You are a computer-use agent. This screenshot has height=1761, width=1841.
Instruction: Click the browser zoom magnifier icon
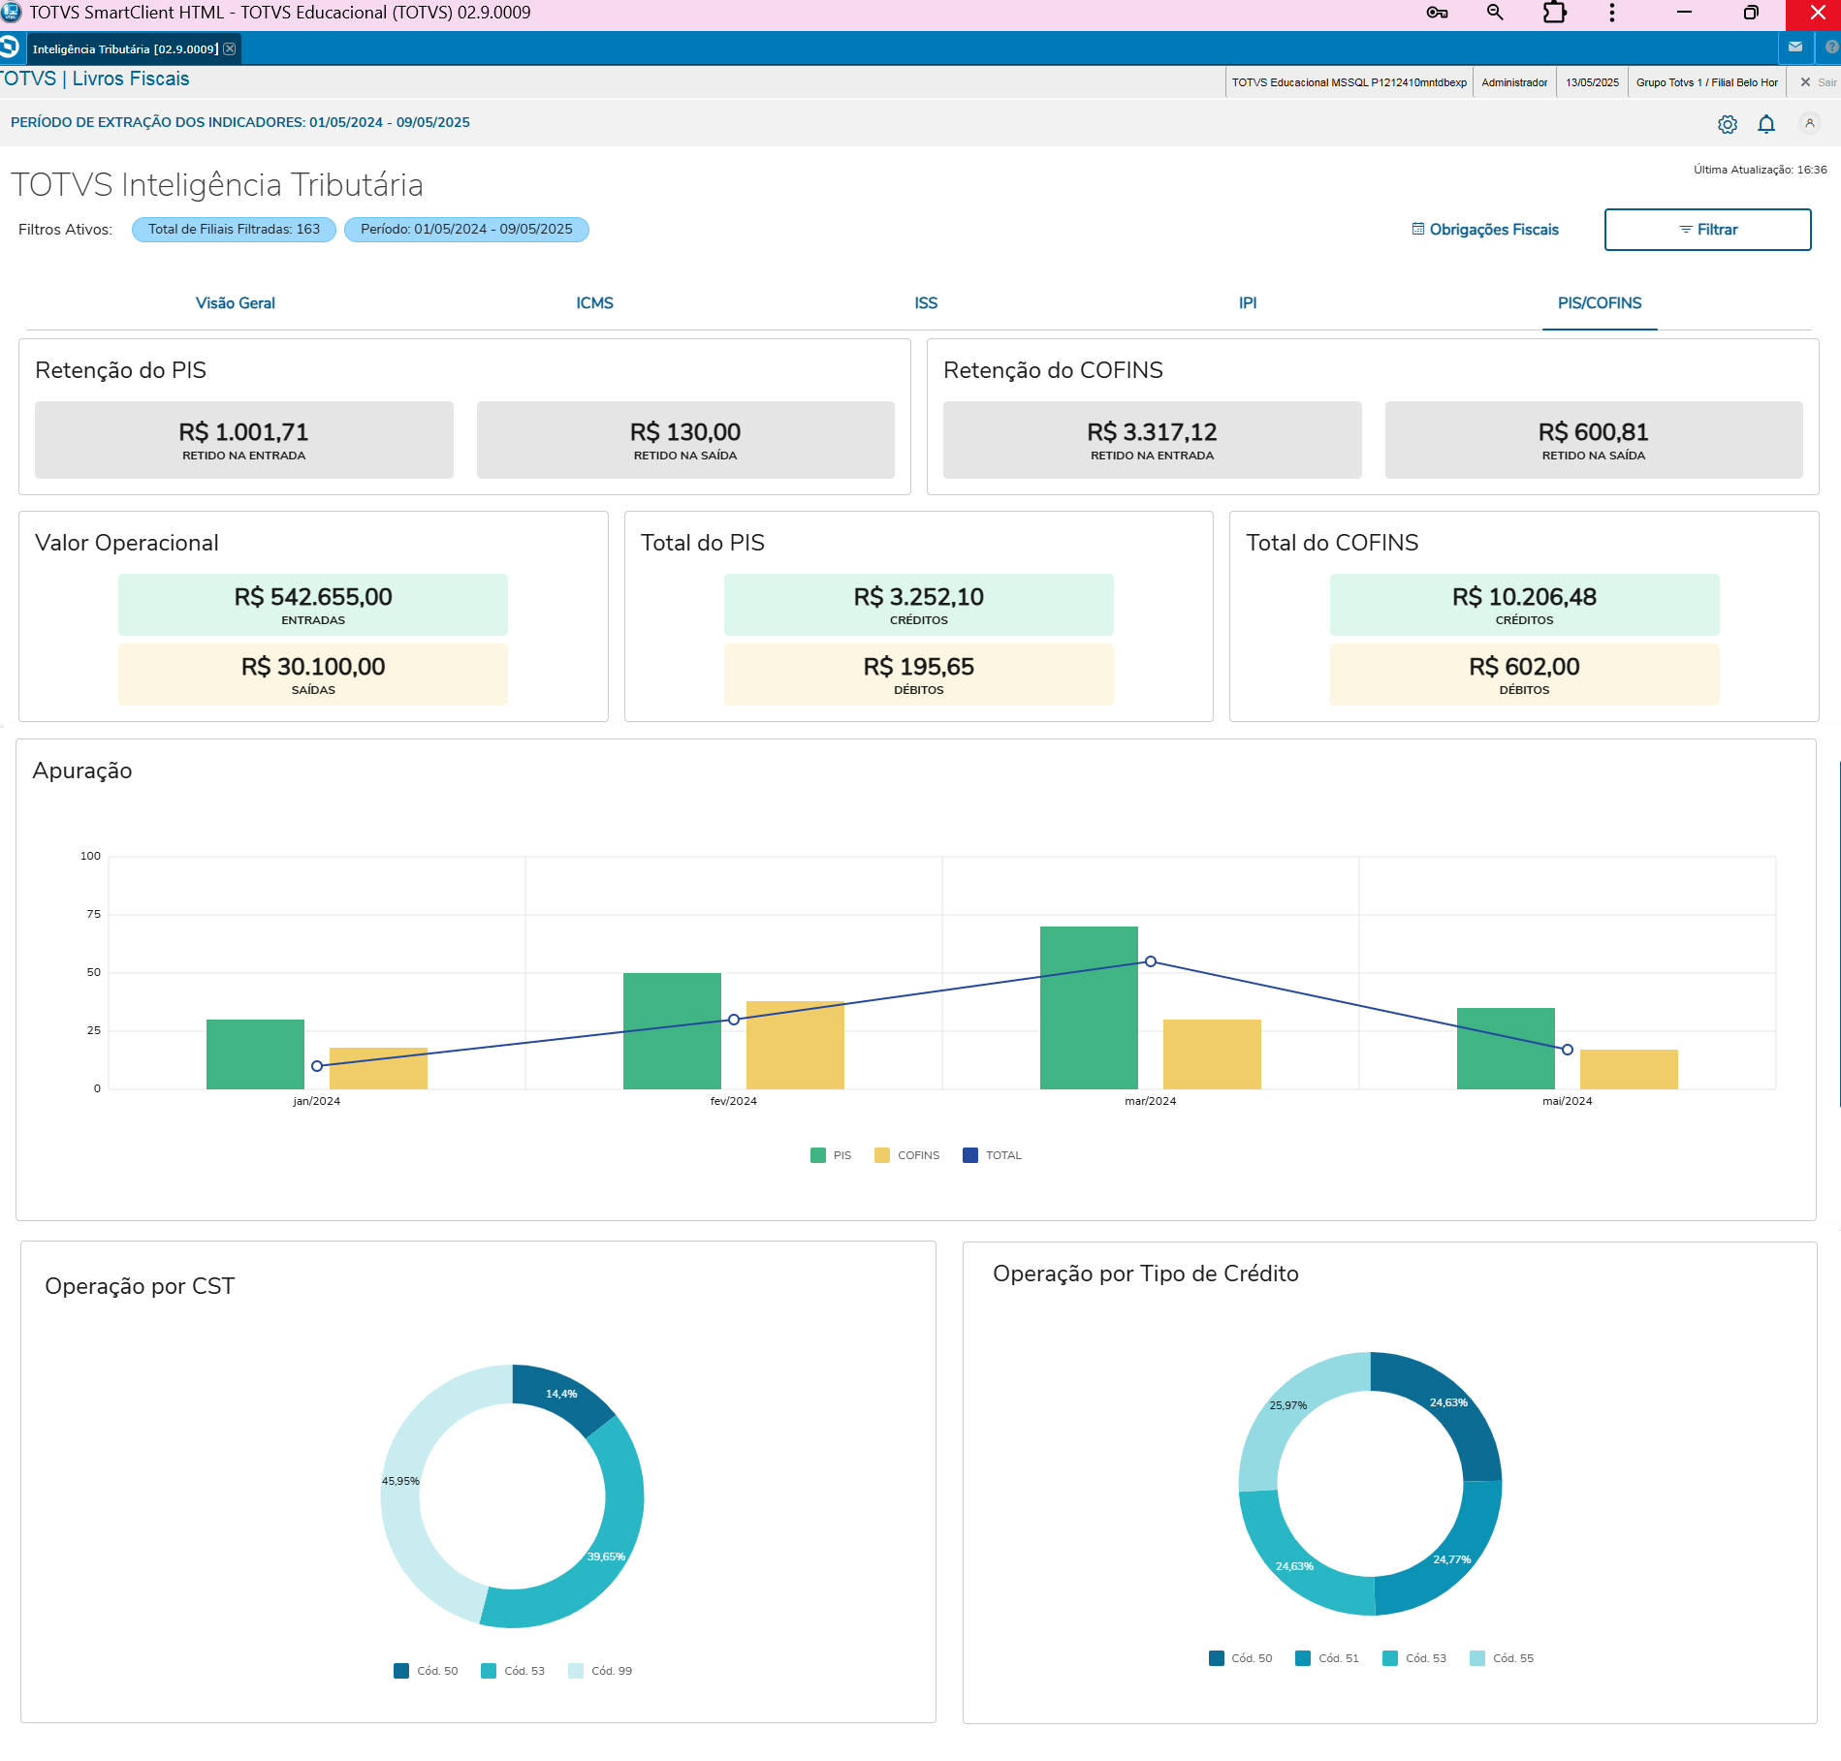1495,13
